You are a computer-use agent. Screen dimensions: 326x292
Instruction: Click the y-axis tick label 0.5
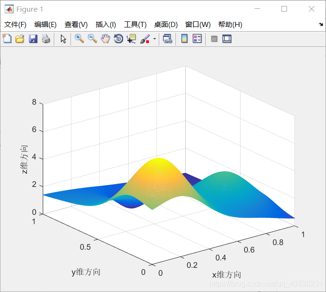pyautogui.click(x=85, y=247)
